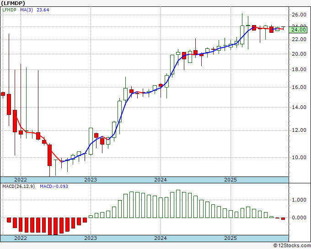Click the 26.00 price axis label
This screenshot has width=311, height=249.
pyautogui.click(x=299, y=15)
